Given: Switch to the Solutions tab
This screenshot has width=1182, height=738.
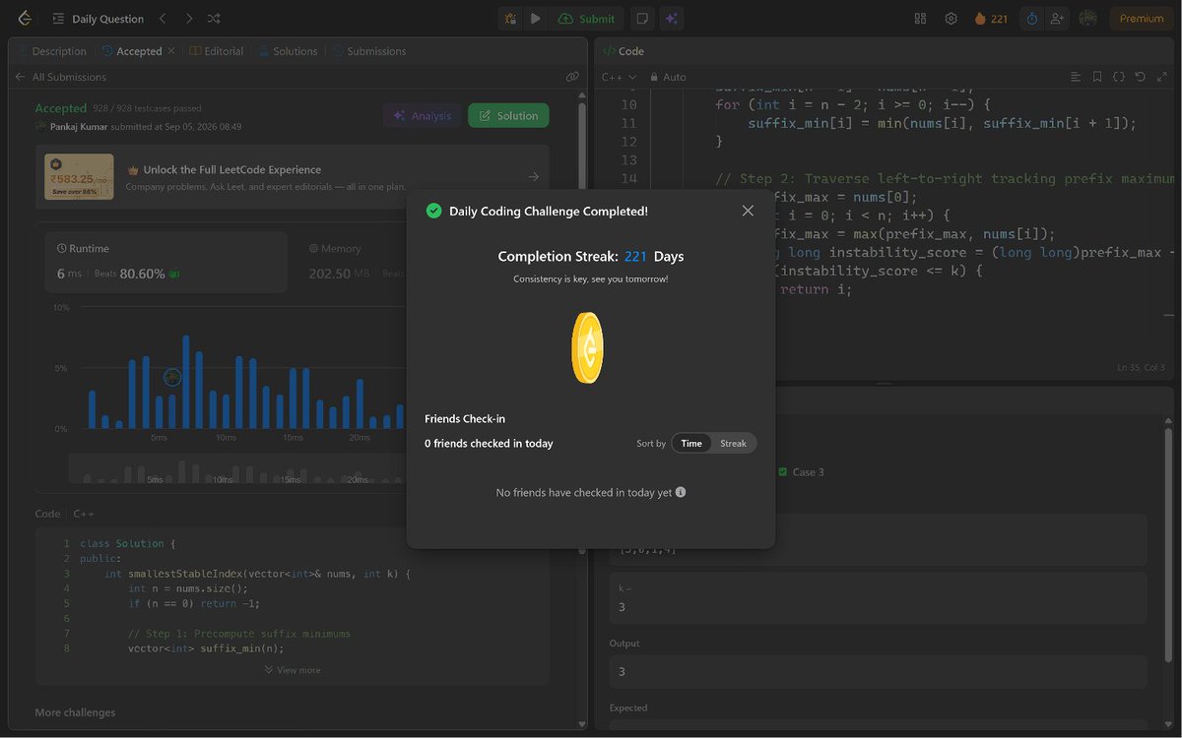Looking at the screenshot, I should (x=288, y=51).
